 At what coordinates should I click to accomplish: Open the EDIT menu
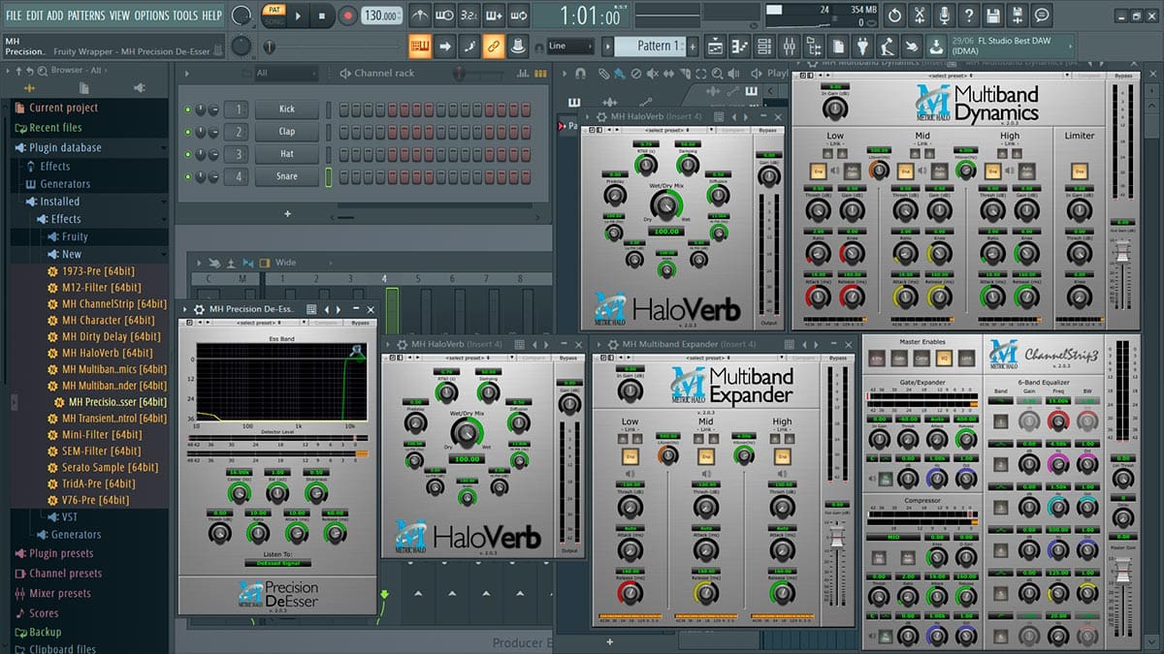35,16
